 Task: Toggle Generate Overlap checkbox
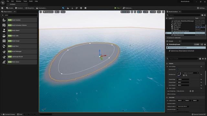(x=178, y=110)
